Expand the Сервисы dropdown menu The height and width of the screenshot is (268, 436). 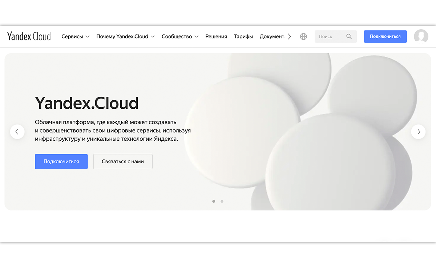(75, 36)
